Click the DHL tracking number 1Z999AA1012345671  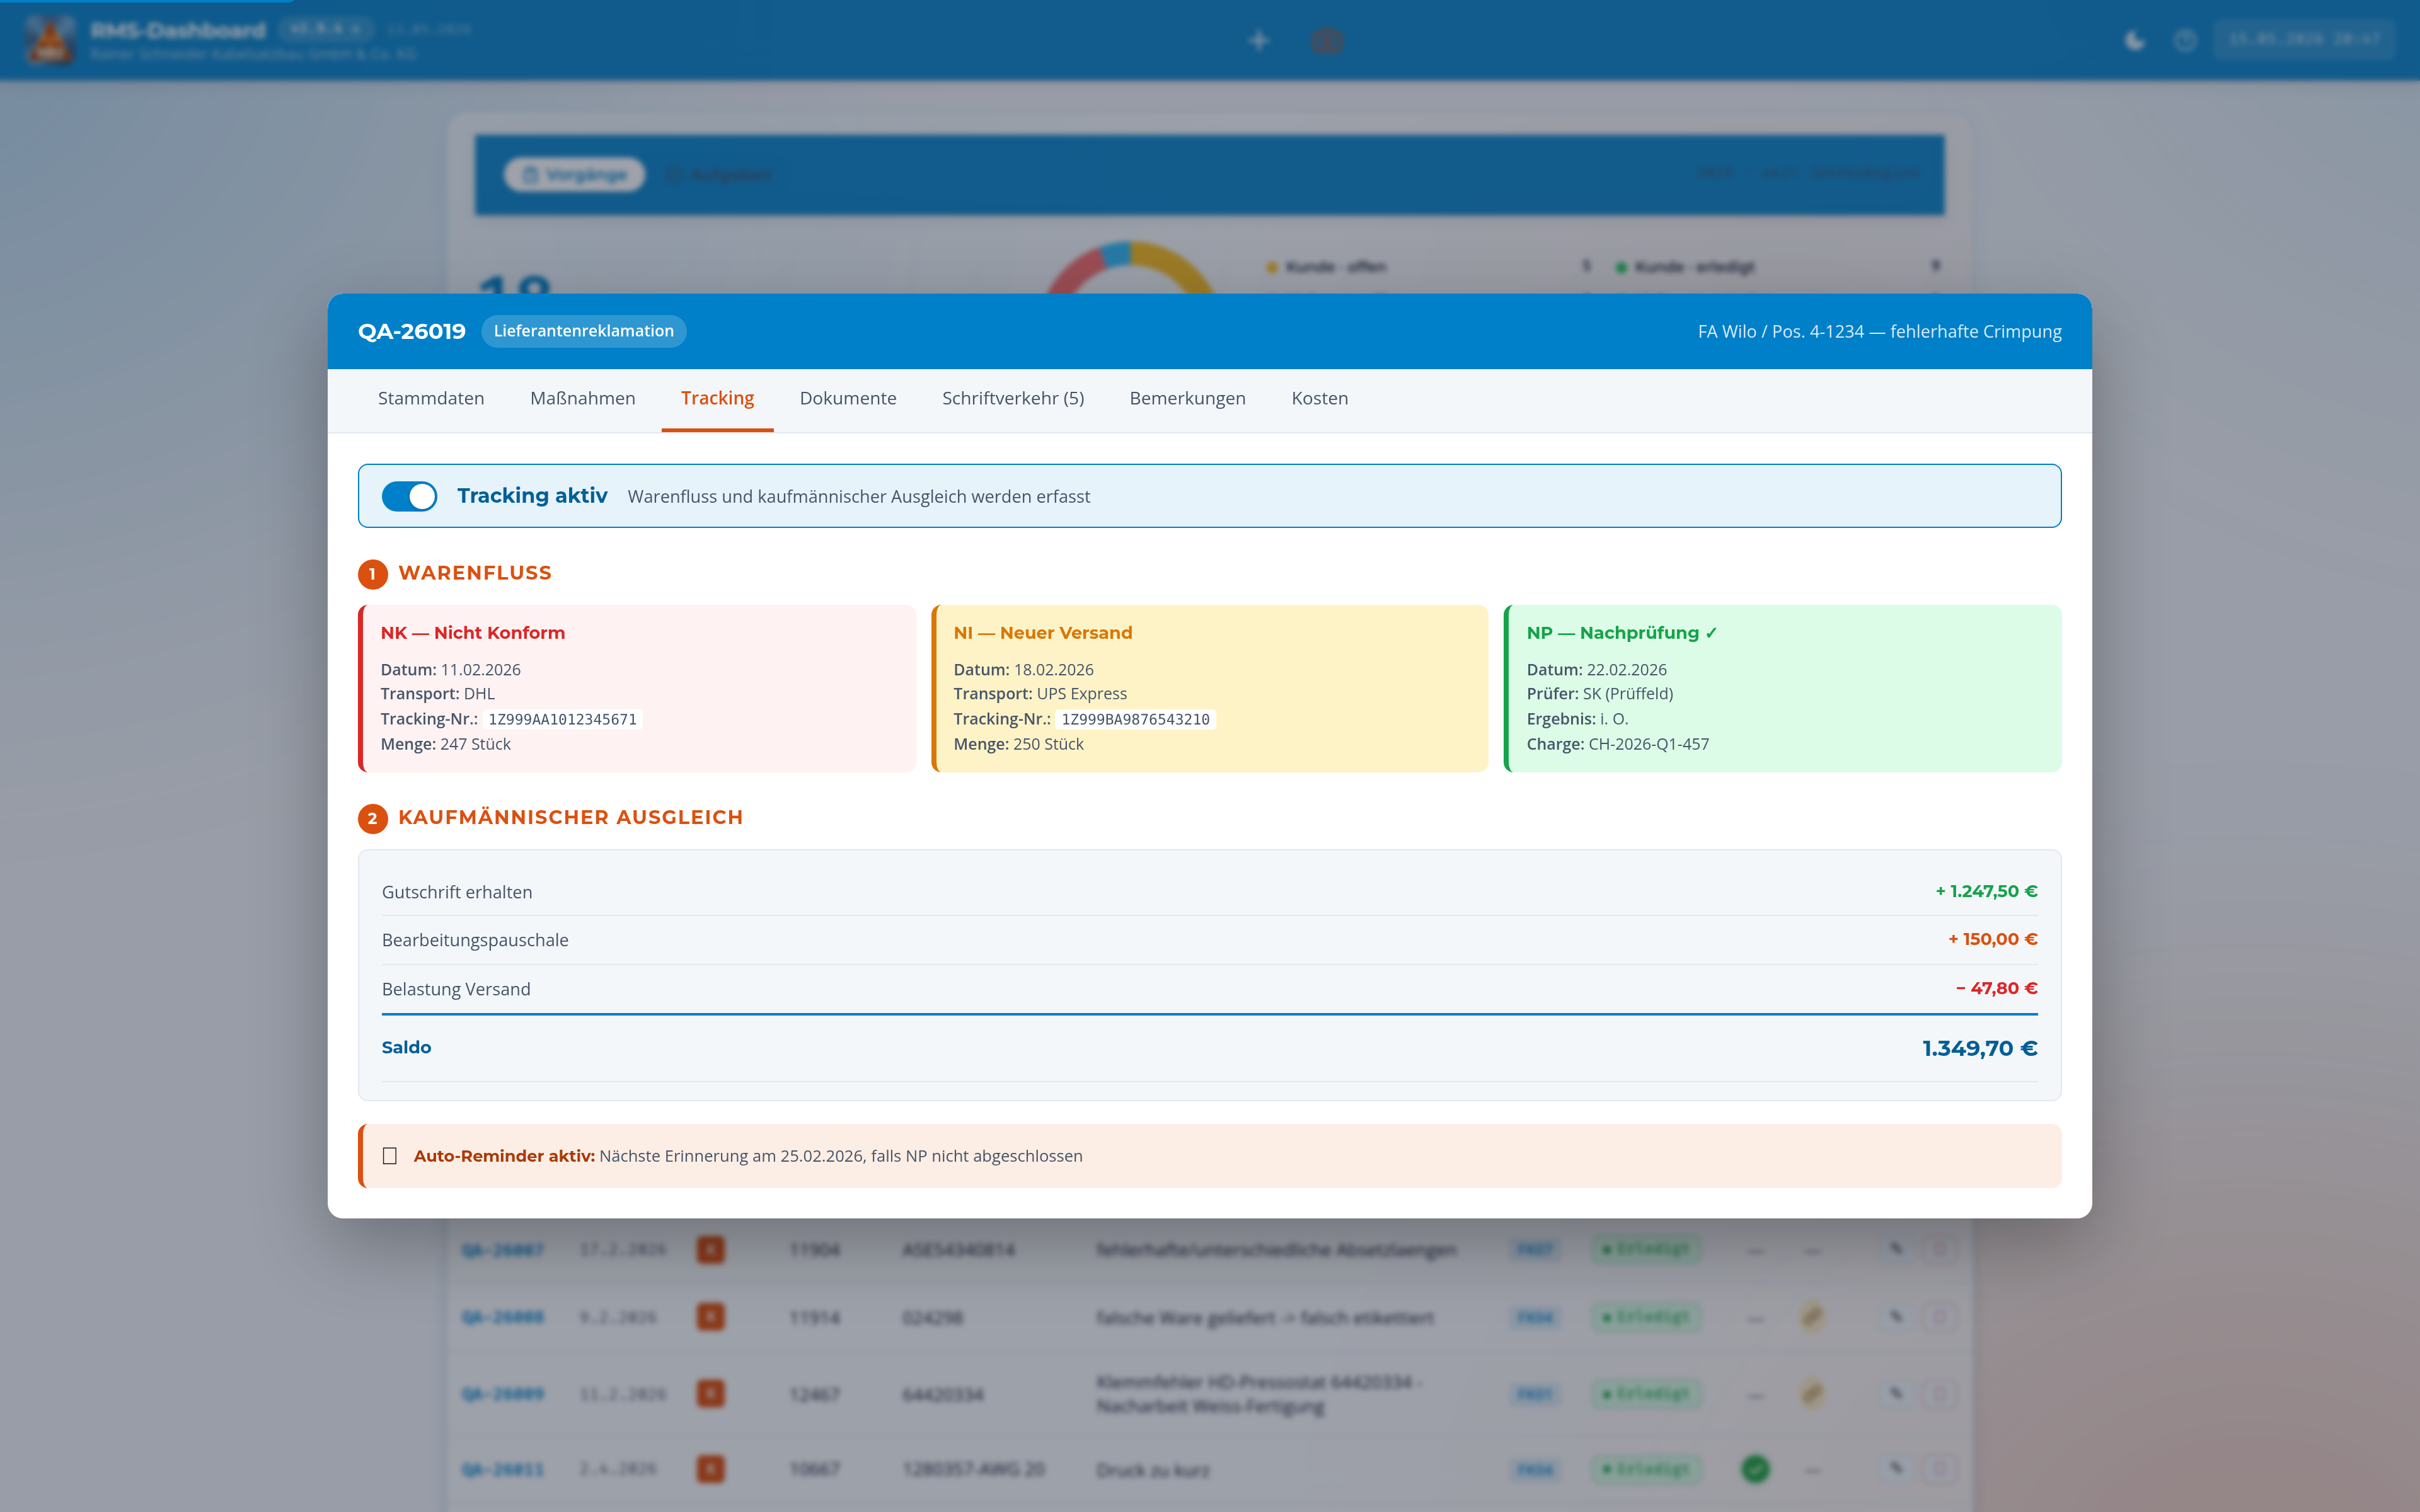pos(562,719)
